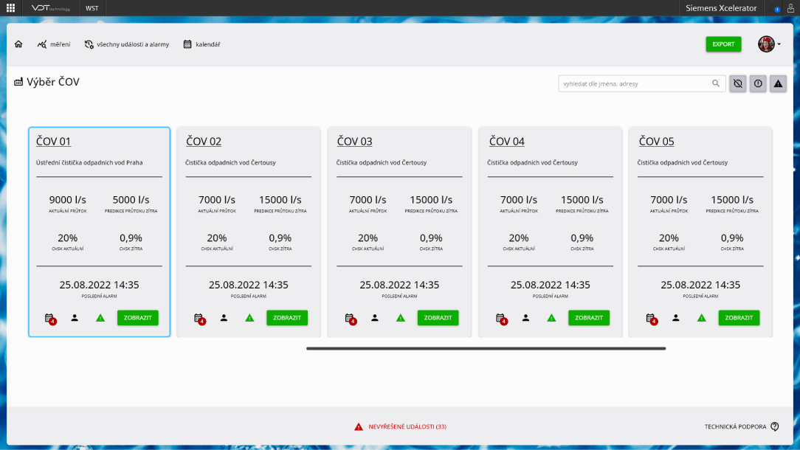Viewport: 800px width, 450px height.
Task: Open všechny události a alarmy
Action: click(x=127, y=44)
